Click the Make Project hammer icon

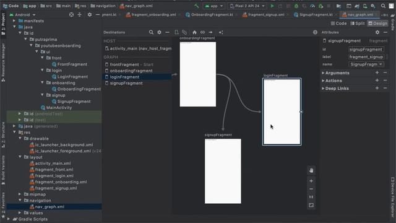coord(196,6)
